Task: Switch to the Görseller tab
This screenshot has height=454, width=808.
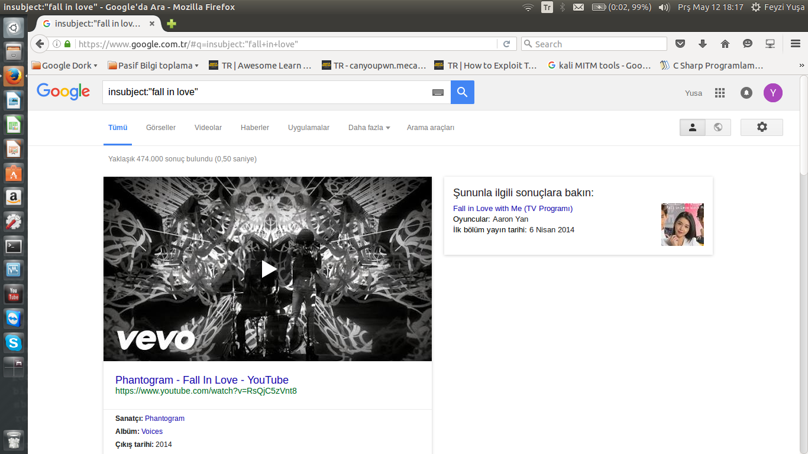Action: 161,128
